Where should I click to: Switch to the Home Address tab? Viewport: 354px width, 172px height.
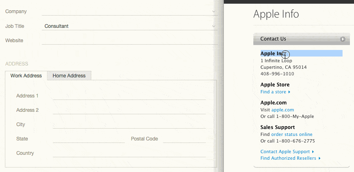tap(69, 76)
